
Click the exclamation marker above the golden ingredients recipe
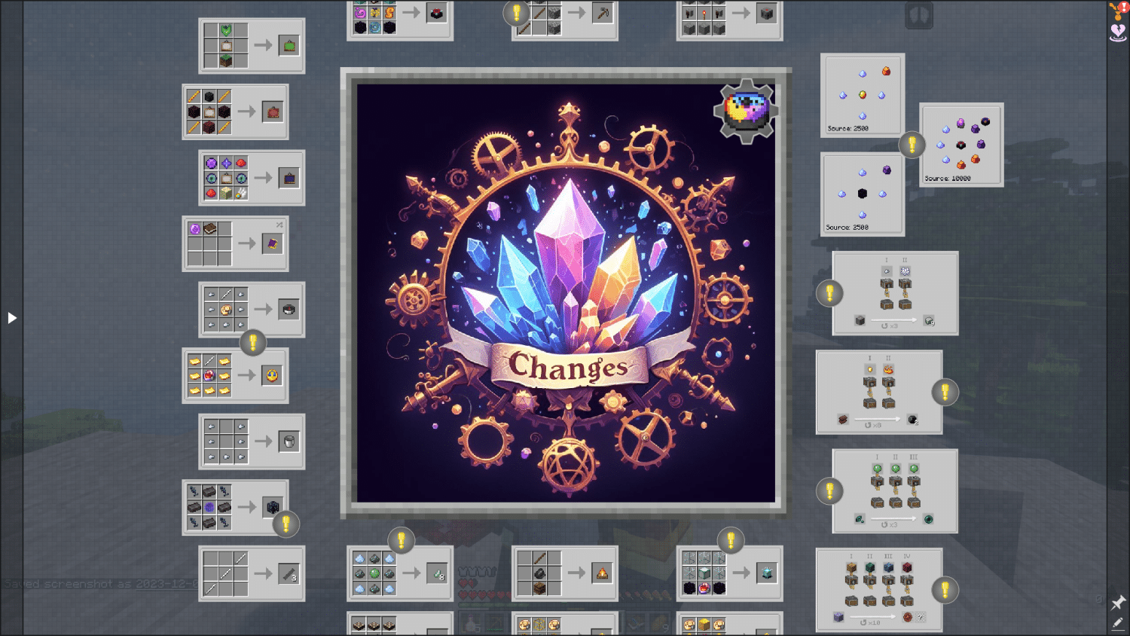(x=253, y=343)
